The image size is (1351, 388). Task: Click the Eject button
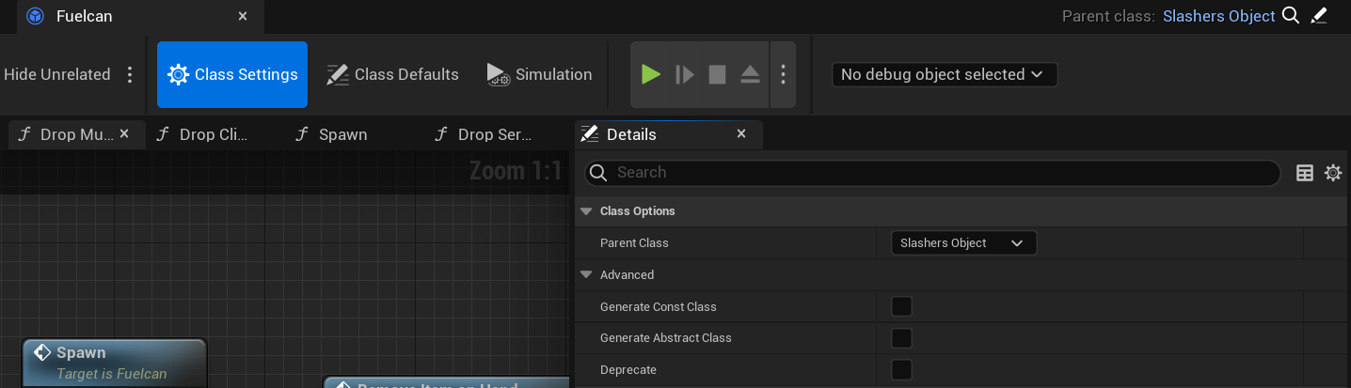click(x=750, y=74)
